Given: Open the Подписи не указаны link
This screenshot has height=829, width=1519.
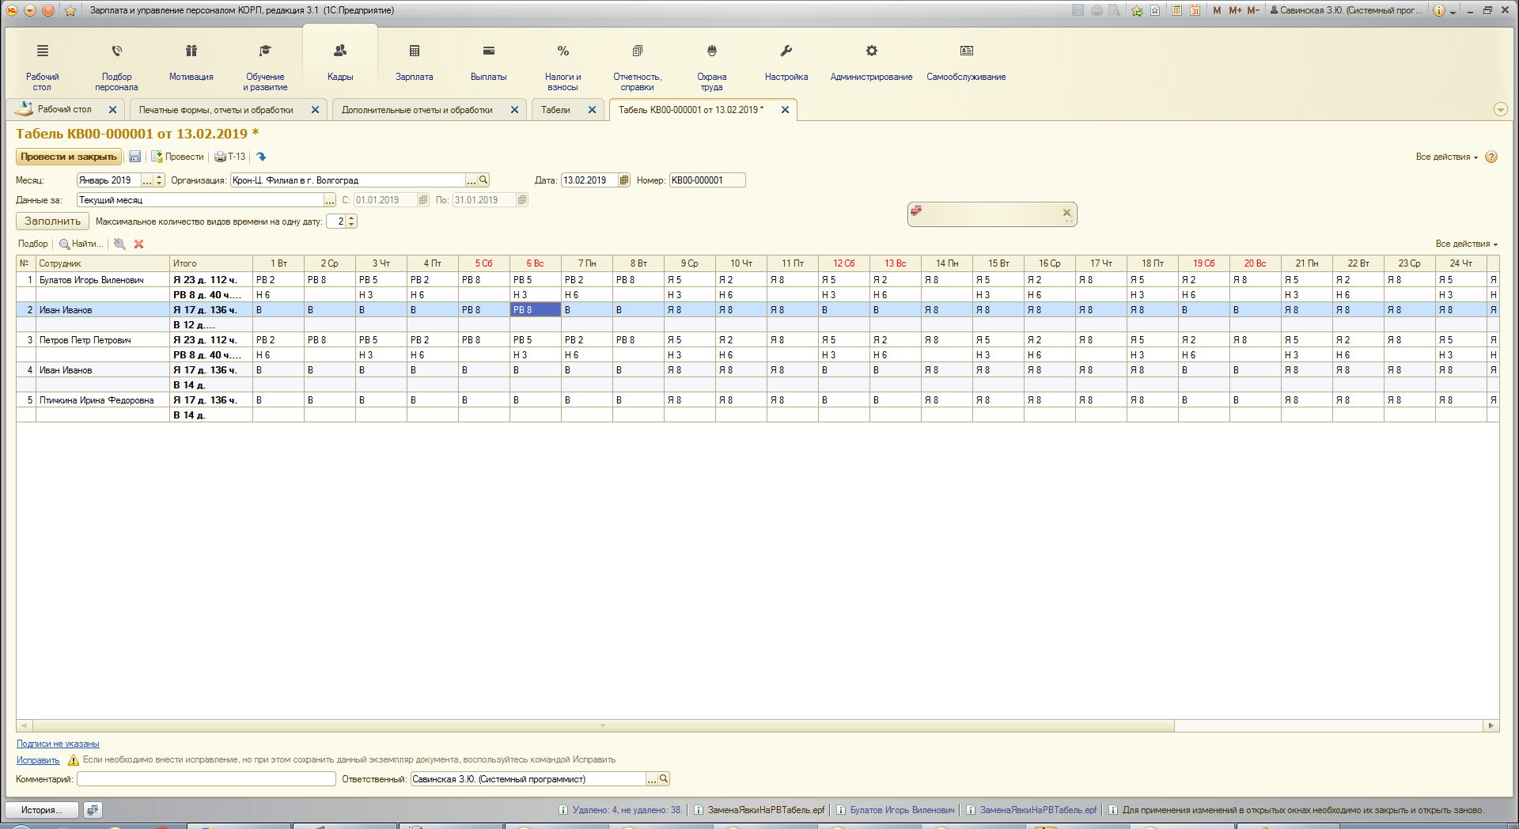Looking at the screenshot, I should tap(58, 744).
